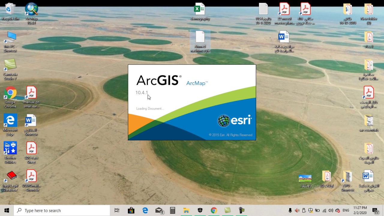Click the microphone icon in the system tray
Viewport: 384px width, 216px height.
coord(290,210)
